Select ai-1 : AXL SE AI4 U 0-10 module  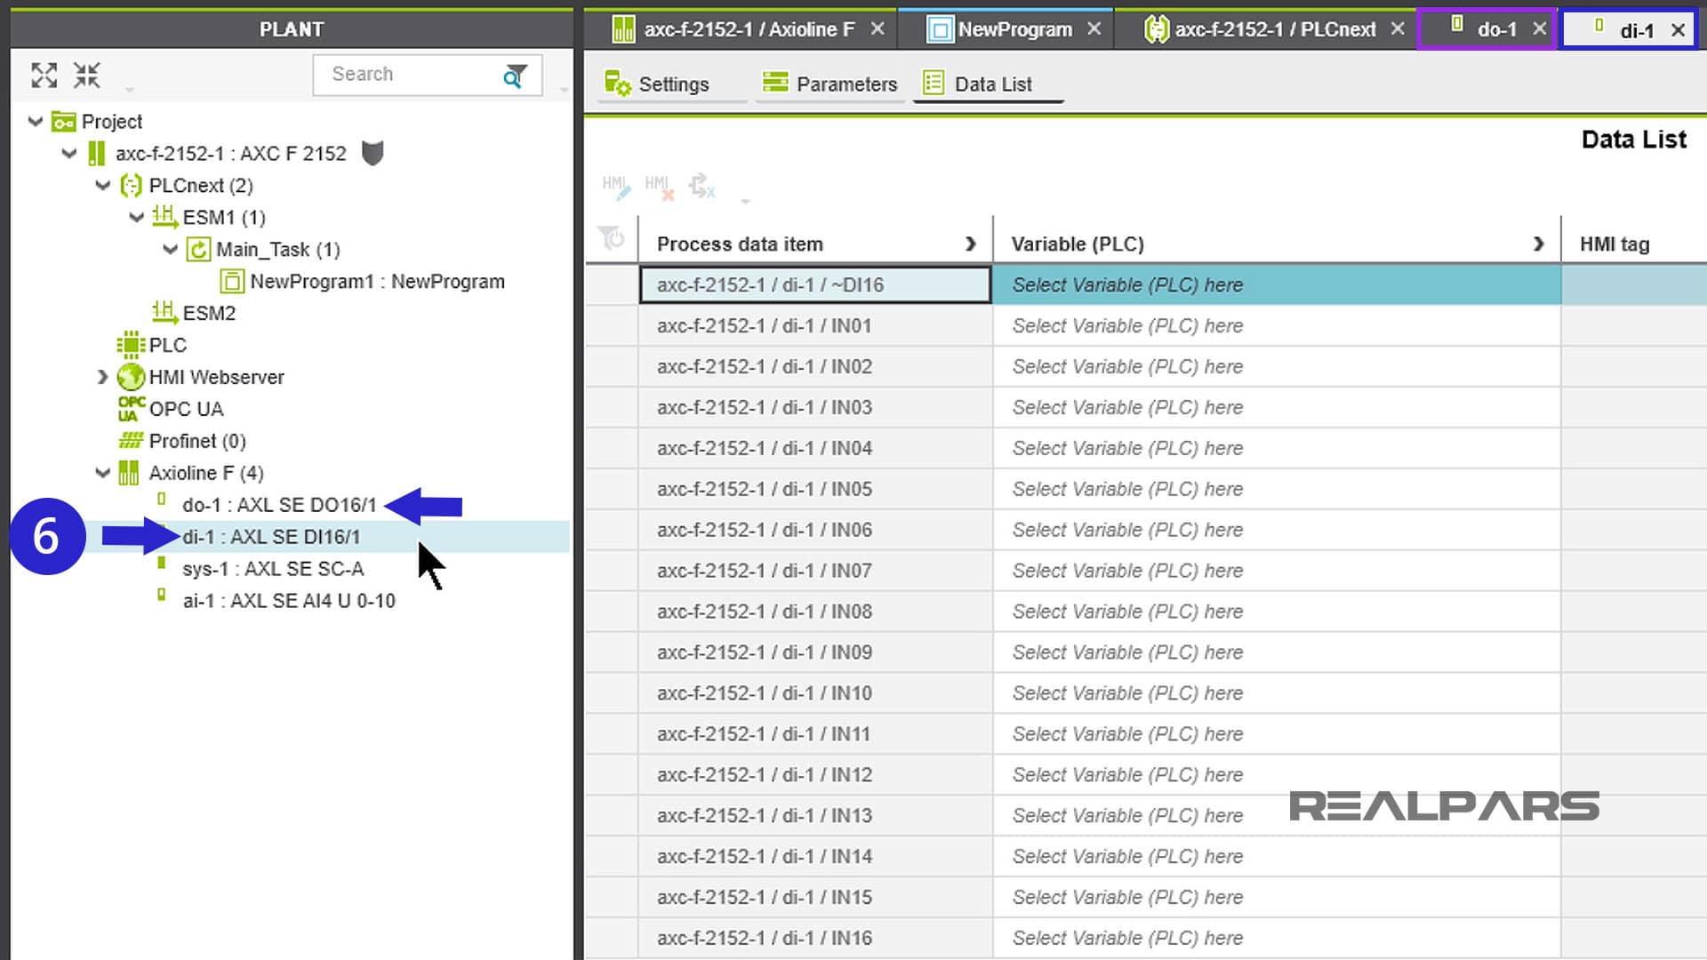point(289,601)
